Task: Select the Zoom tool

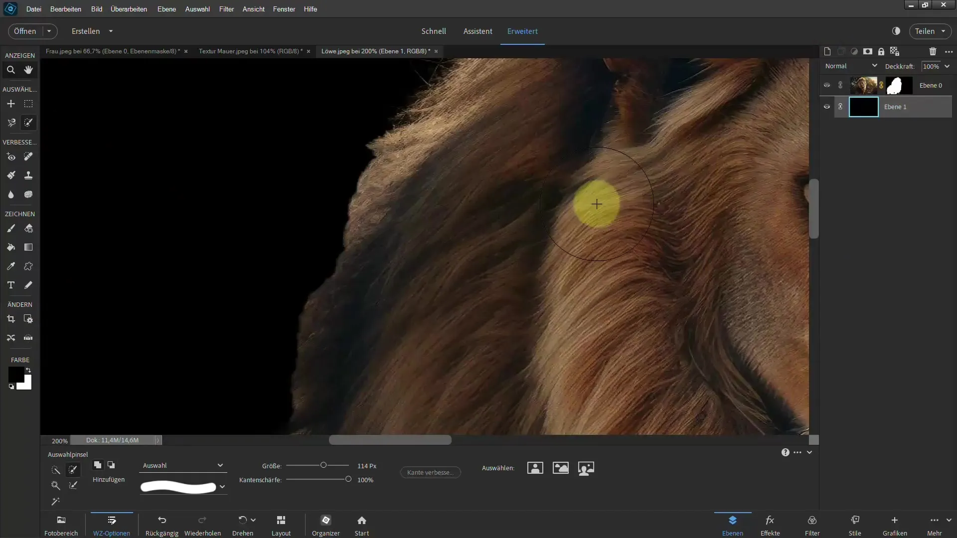Action: pos(10,70)
